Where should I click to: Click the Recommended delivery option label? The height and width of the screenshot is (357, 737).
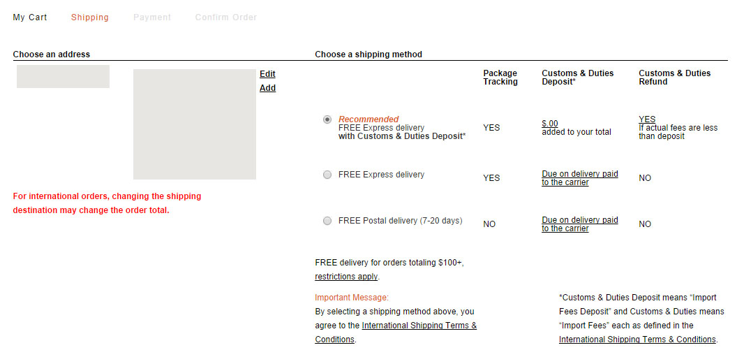pyautogui.click(x=402, y=128)
